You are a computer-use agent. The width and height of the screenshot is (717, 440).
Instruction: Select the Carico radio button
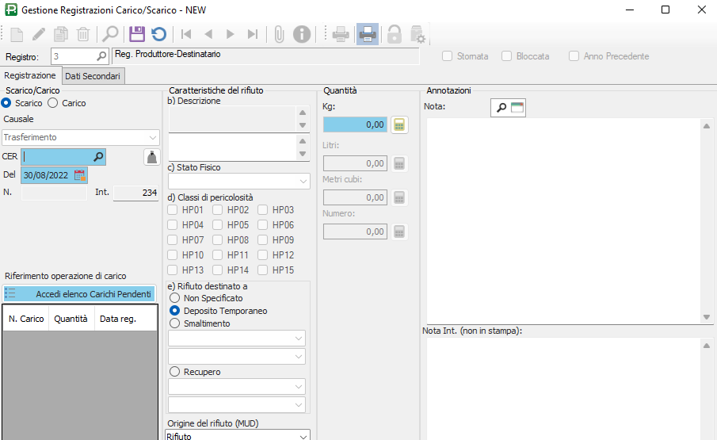(x=53, y=103)
